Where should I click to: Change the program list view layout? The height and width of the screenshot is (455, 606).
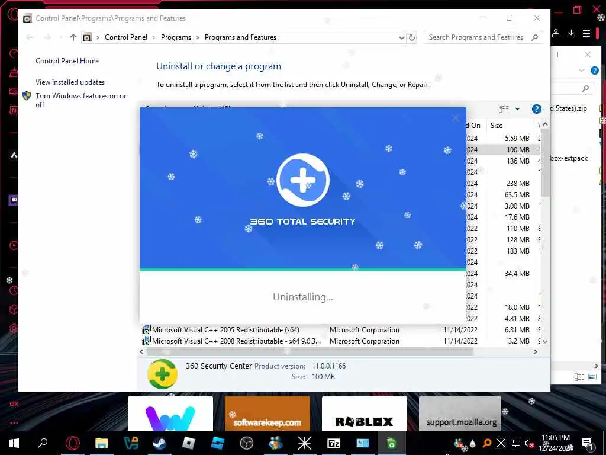pos(504,109)
